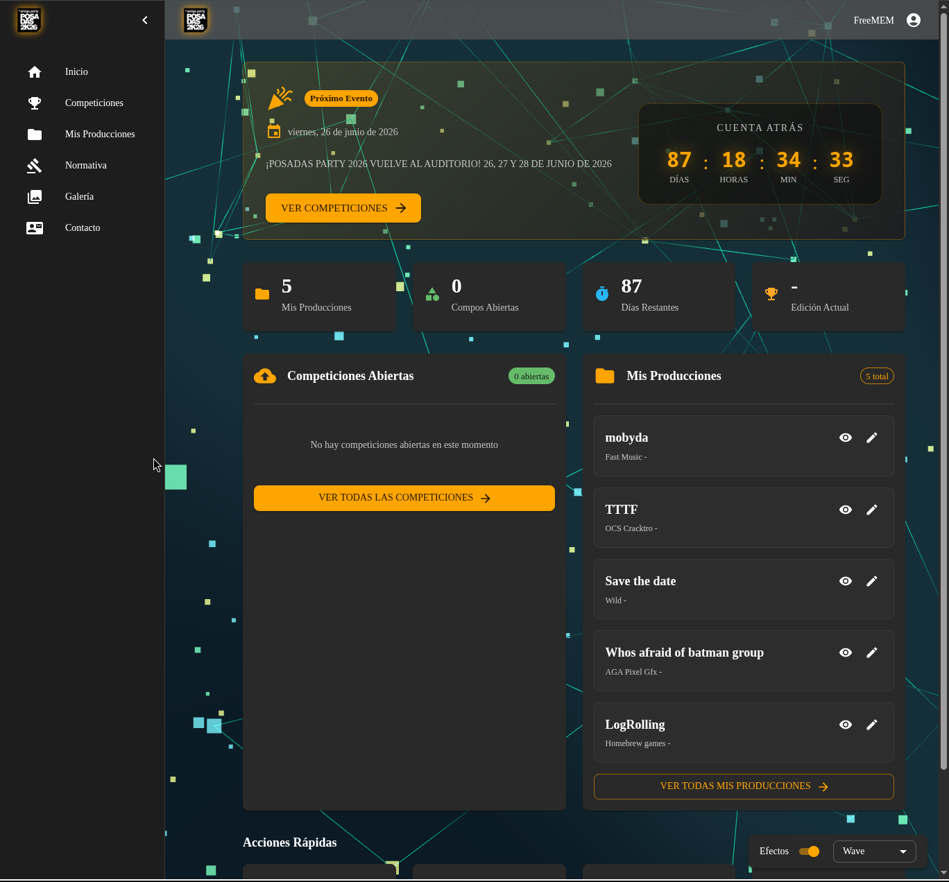The height and width of the screenshot is (882, 949).
Task: View the TTTF production via eye icon
Action: 846,510
